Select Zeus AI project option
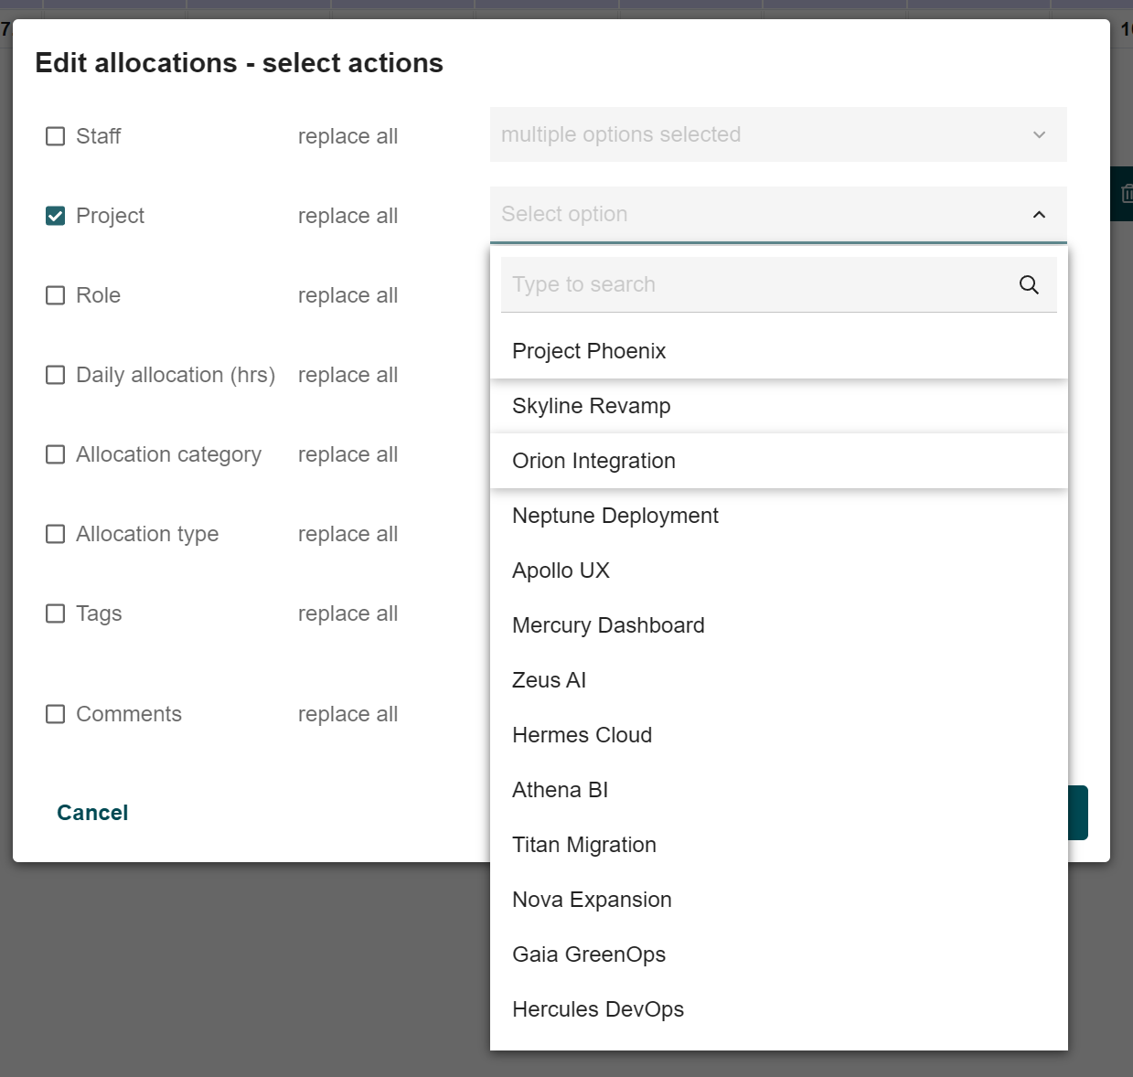This screenshot has height=1077, width=1133. 549,680
